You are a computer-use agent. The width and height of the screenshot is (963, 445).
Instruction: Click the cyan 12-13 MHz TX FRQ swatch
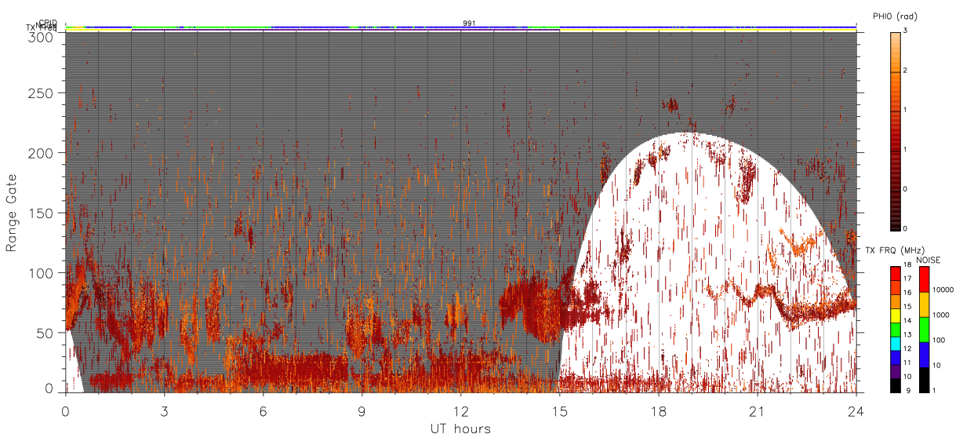(x=895, y=344)
